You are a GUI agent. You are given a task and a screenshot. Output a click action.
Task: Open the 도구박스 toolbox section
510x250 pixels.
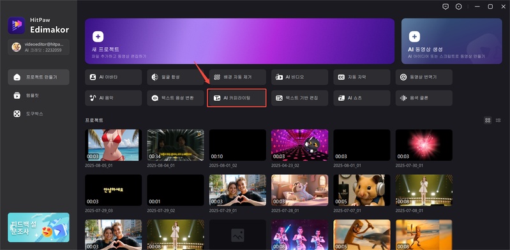click(38, 114)
